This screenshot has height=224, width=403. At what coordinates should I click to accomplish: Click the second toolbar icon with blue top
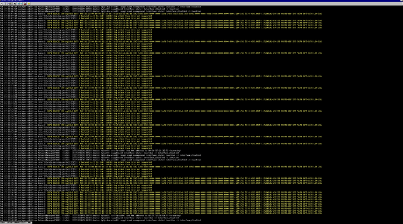tap(4, 3)
